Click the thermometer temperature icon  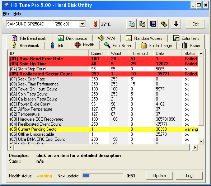(95, 24)
